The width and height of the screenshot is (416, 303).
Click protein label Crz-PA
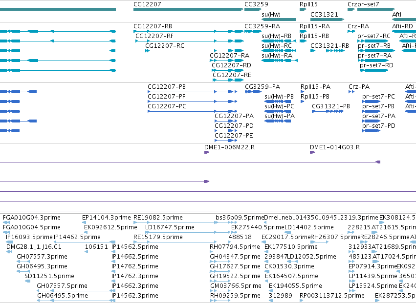(x=359, y=87)
